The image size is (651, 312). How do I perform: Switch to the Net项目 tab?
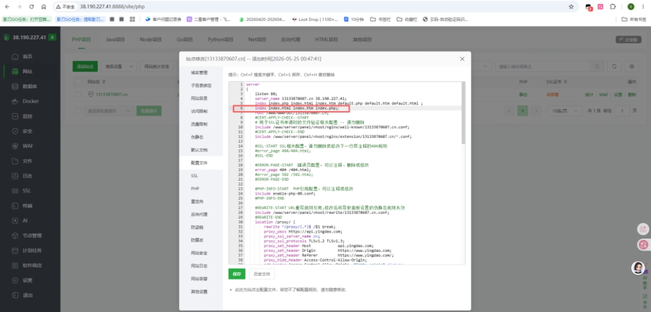(x=257, y=40)
